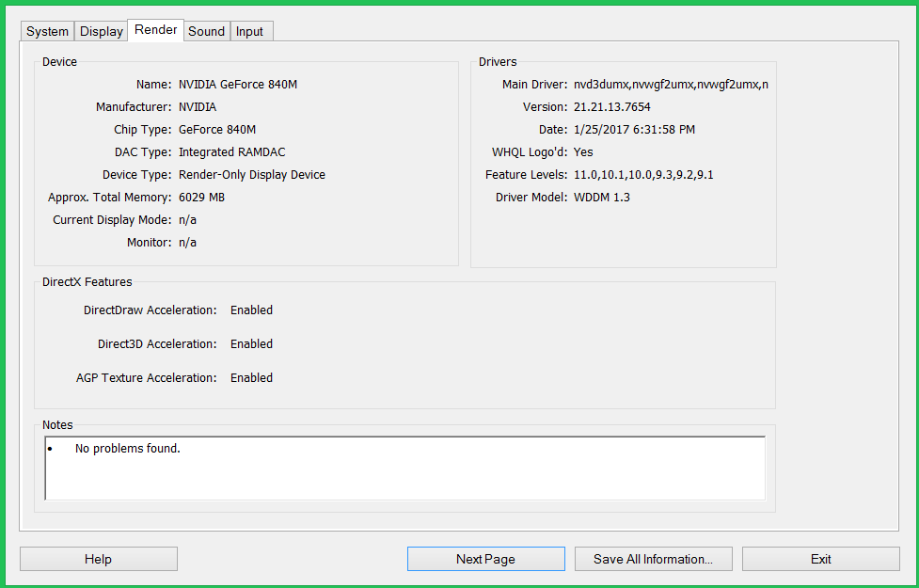The height and width of the screenshot is (588, 919).
Task: Switch to the System tab
Action: (x=47, y=31)
